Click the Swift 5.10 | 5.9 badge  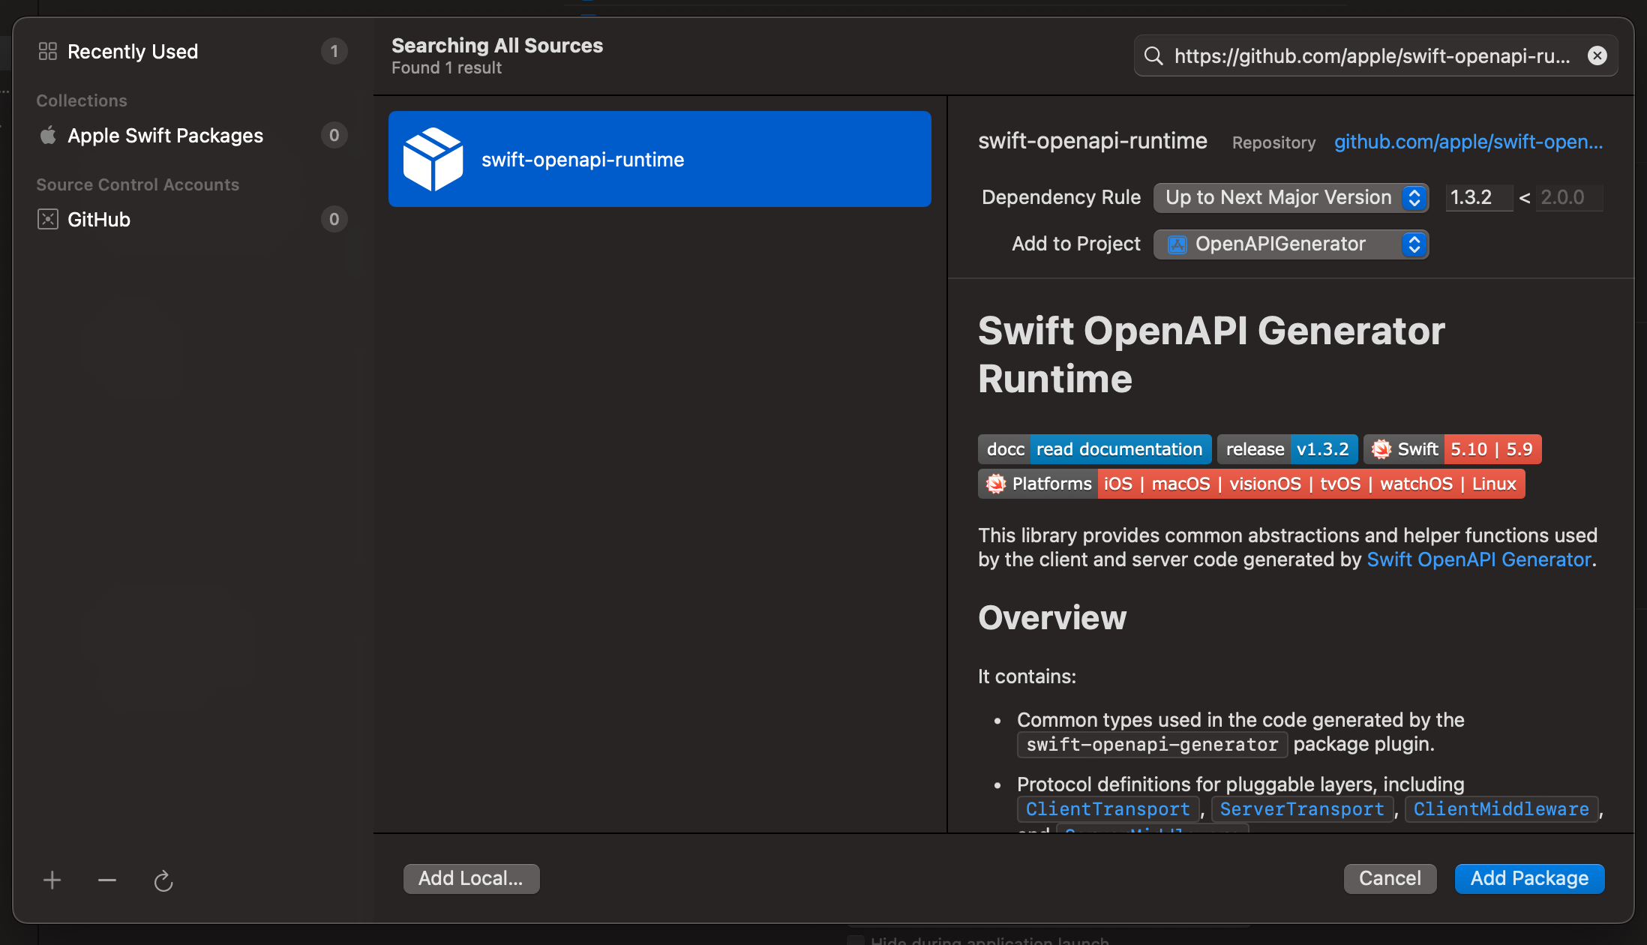[1453, 449]
